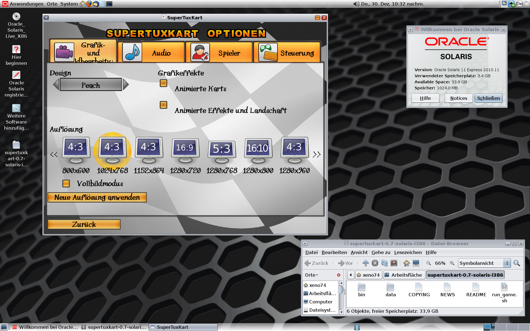Open the Gehe zu menu in file browser
The image size is (530, 331).
pos(381,252)
